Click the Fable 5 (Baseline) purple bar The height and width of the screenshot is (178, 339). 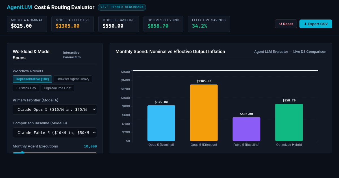click(x=246, y=129)
